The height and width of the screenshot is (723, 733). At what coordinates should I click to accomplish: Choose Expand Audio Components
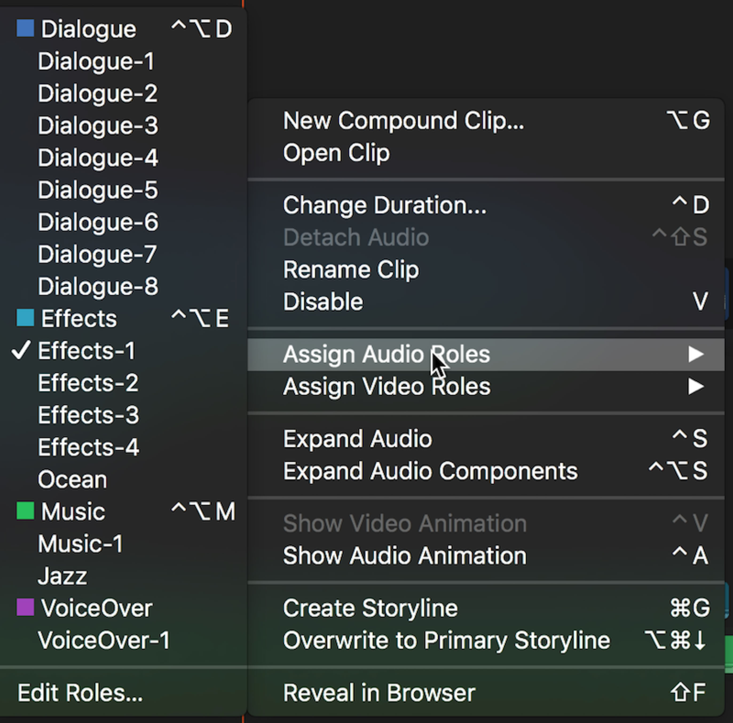[x=430, y=471]
